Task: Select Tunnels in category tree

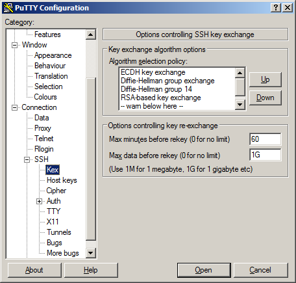Action: pyautogui.click(x=59, y=232)
